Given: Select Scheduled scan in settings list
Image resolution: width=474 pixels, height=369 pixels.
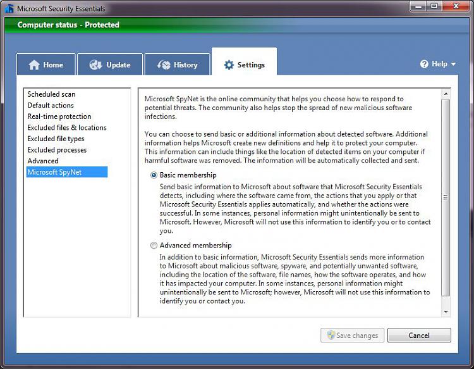Looking at the screenshot, I should pyautogui.click(x=51, y=94).
